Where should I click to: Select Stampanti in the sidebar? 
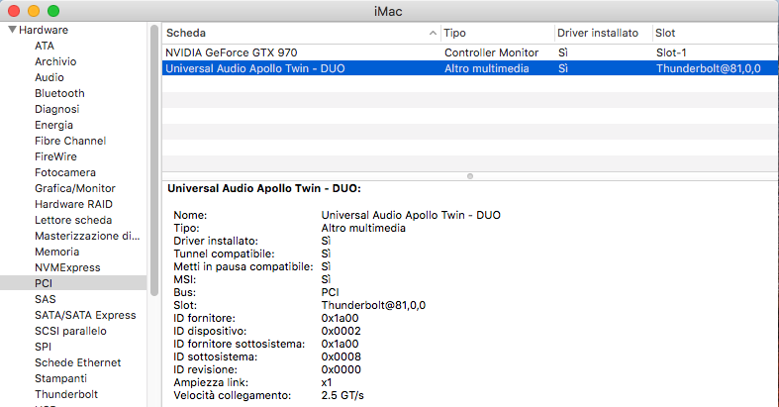[60, 378]
